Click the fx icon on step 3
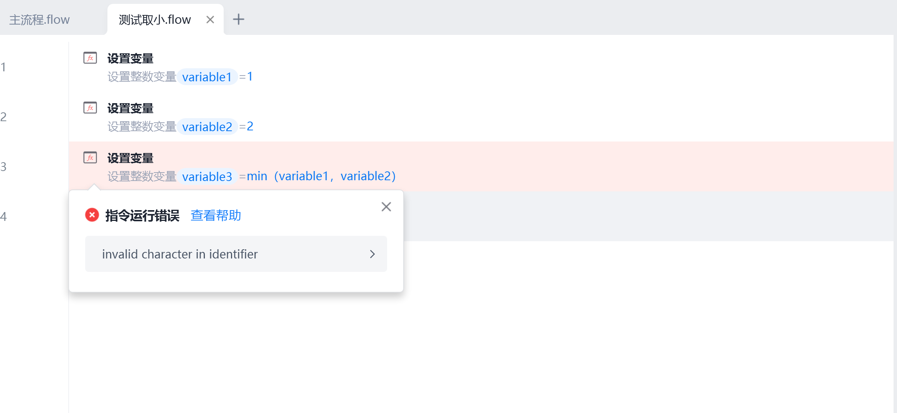897x413 pixels. 90,158
